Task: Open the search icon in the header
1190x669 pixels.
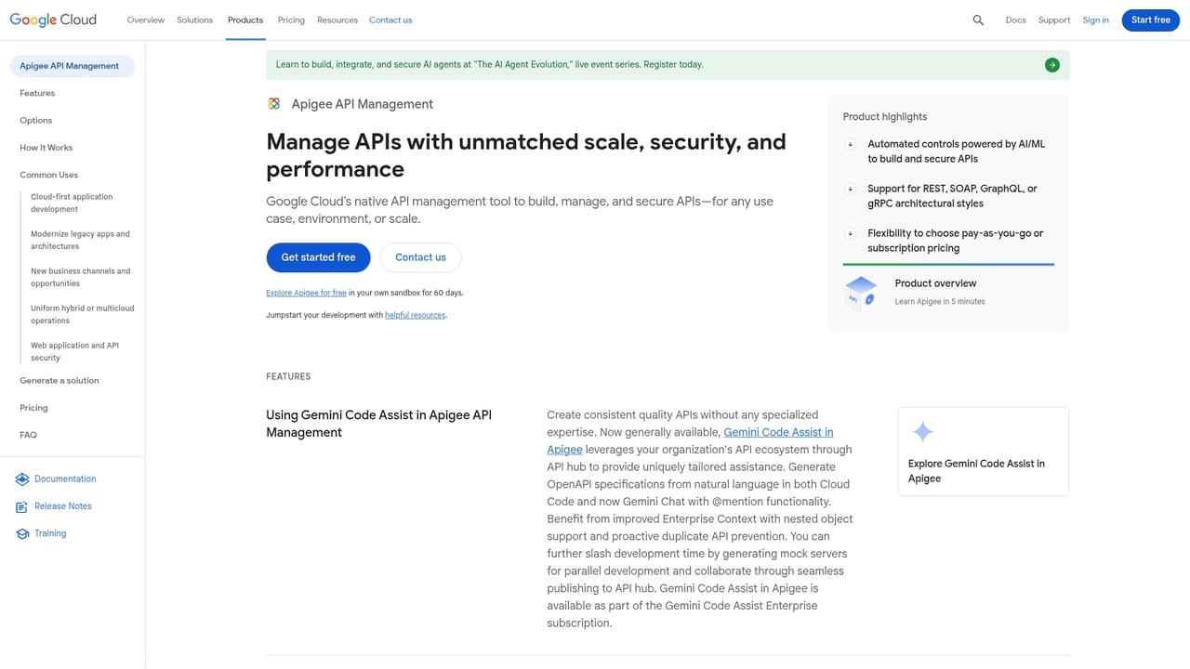Action: click(x=977, y=20)
